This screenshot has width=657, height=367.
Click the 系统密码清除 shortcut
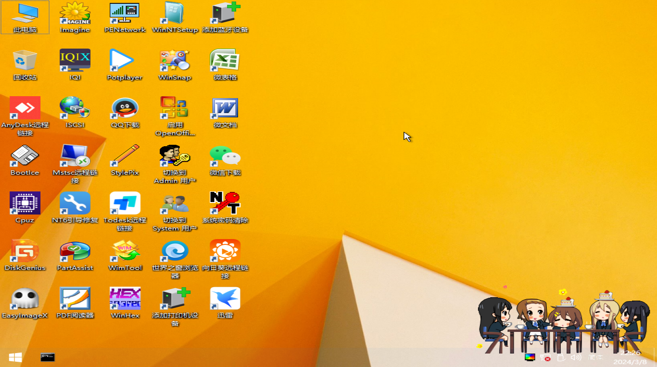(225, 208)
